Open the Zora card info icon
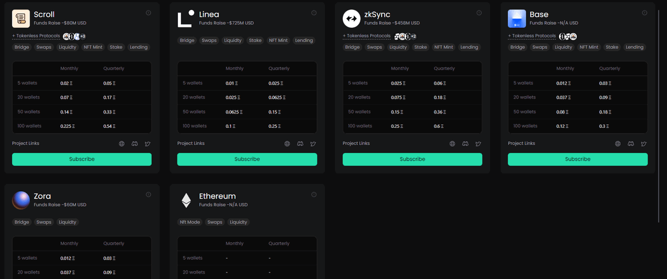 (x=149, y=195)
